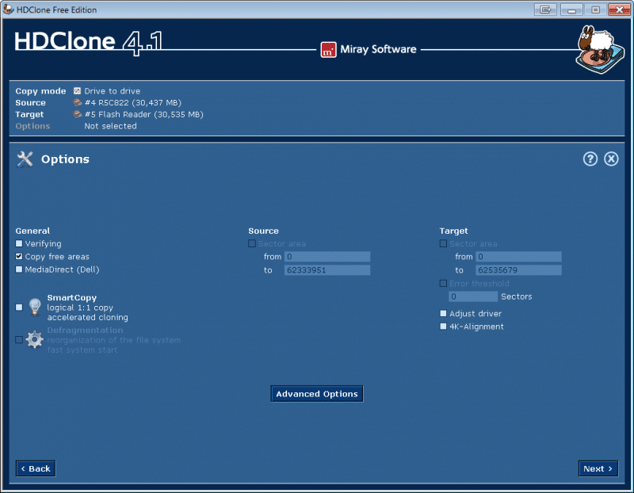Go back using the Back button
The height and width of the screenshot is (493, 634).
35,468
